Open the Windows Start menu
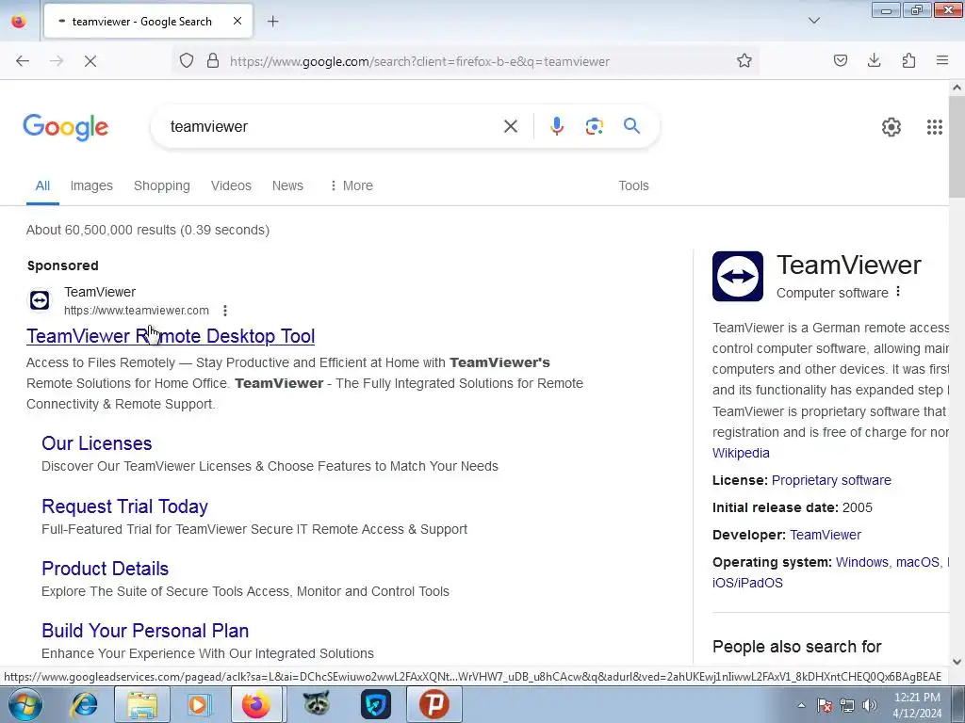Image resolution: width=965 pixels, height=723 pixels. pos(25,704)
